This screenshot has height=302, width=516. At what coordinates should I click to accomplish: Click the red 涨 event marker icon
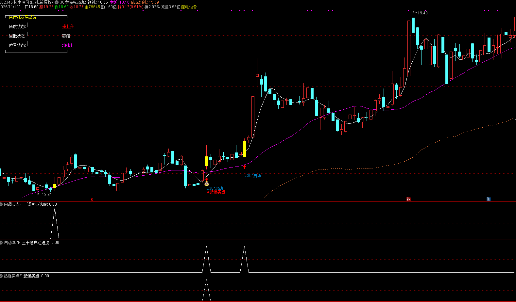408,199
